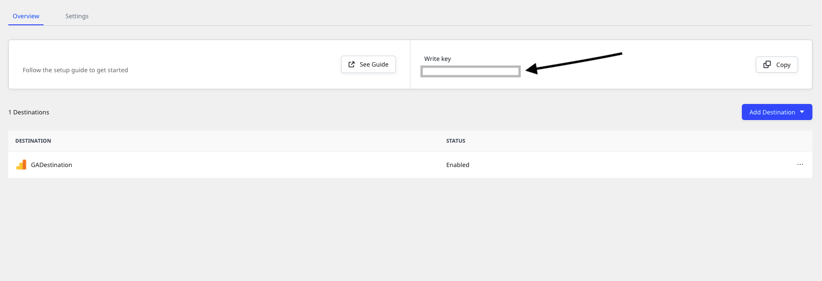Click the '1 Destinations' count text
822x281 pixels.
(29, 112)
